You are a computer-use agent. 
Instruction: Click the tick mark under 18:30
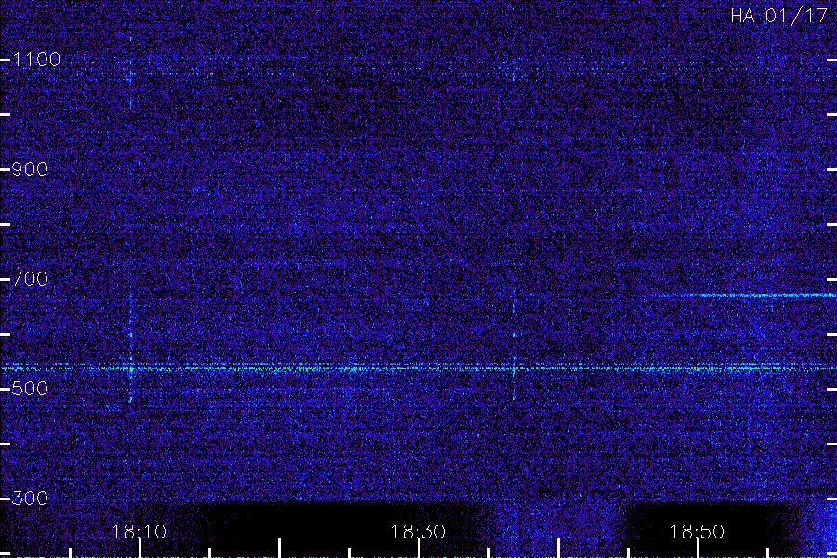point(418,549)
